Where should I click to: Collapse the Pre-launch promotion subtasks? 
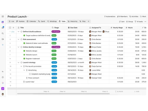21,66
